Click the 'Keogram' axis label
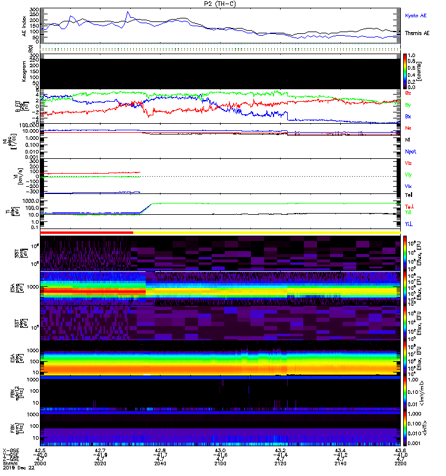Image resolution: width=446 pixels, height=476 pixels. coord(24,71)
